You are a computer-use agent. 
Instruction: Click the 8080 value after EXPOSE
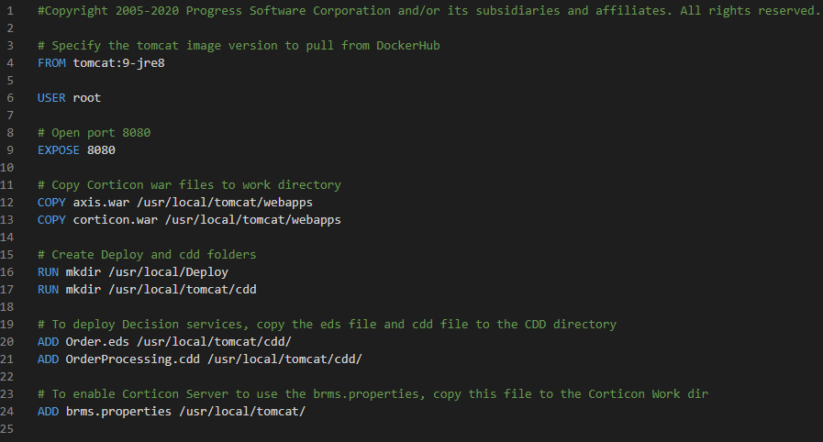point(101,149)
